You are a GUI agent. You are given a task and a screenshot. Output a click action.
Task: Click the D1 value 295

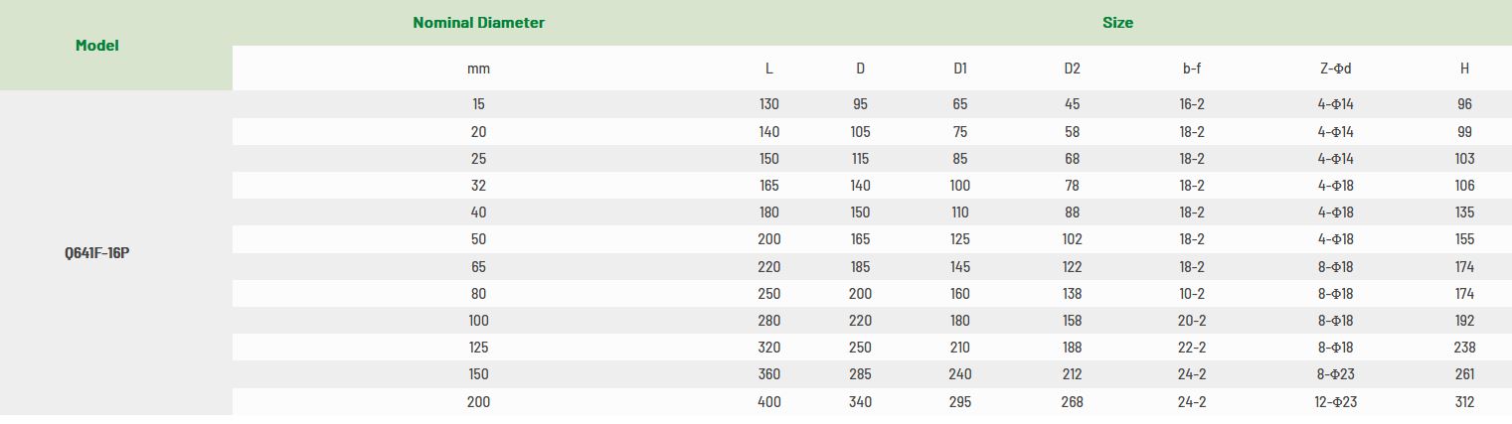click(x=960, y=402)
